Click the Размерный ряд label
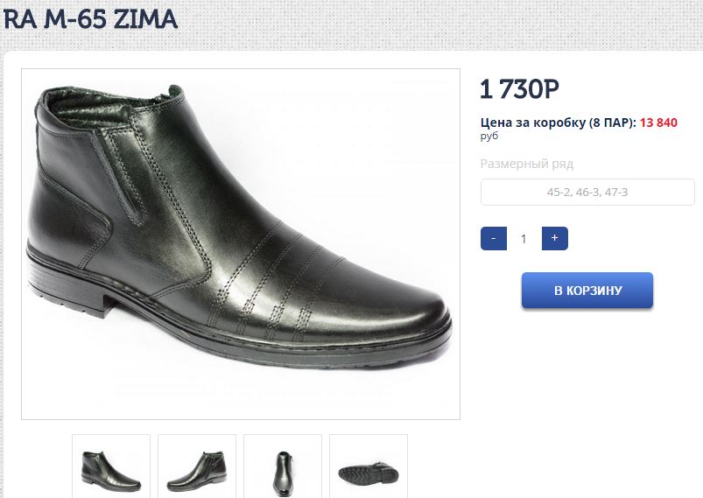This screenshot has height=498, width=703. [x=527, y=164]
